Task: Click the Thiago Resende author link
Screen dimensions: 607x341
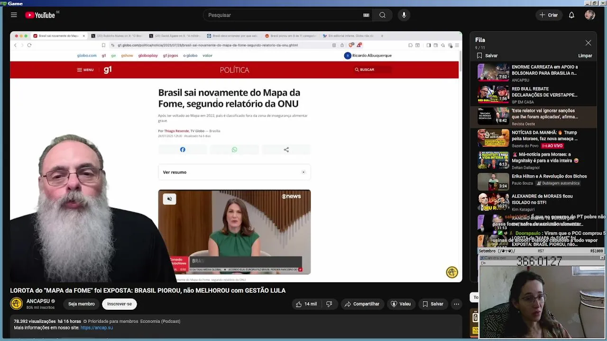Action: tap(176, 131)
